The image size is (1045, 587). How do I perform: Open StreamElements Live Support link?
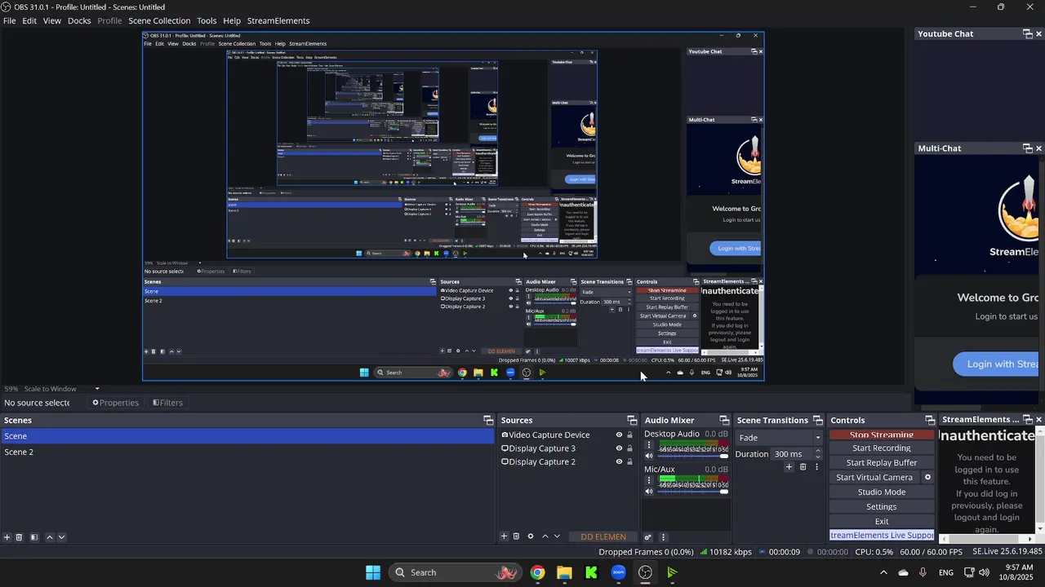point(882,536)
